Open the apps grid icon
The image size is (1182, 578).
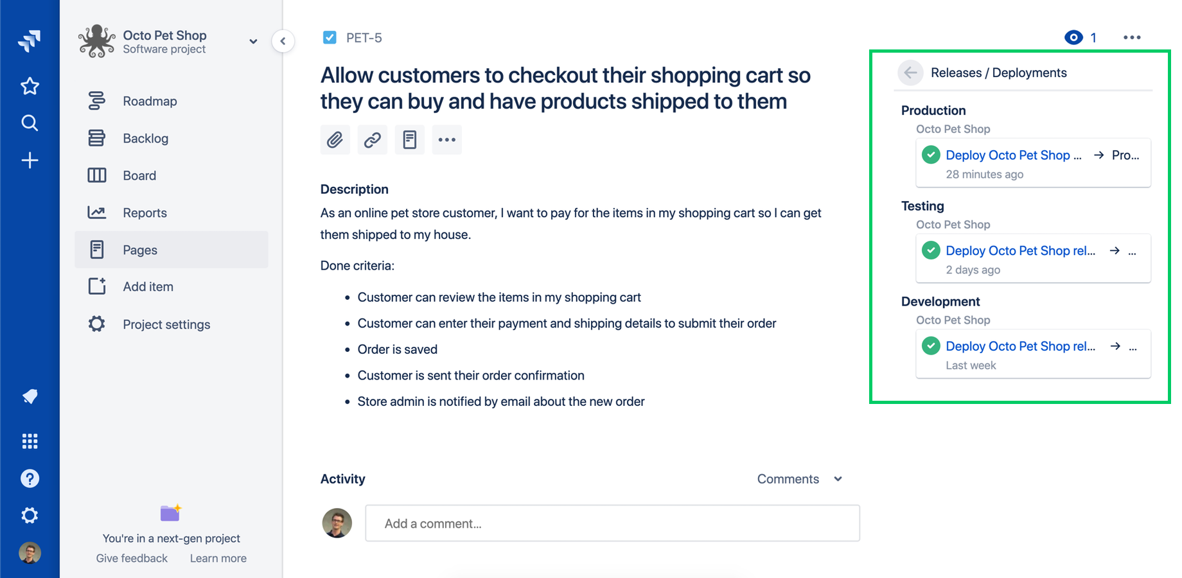coord(30,441)
